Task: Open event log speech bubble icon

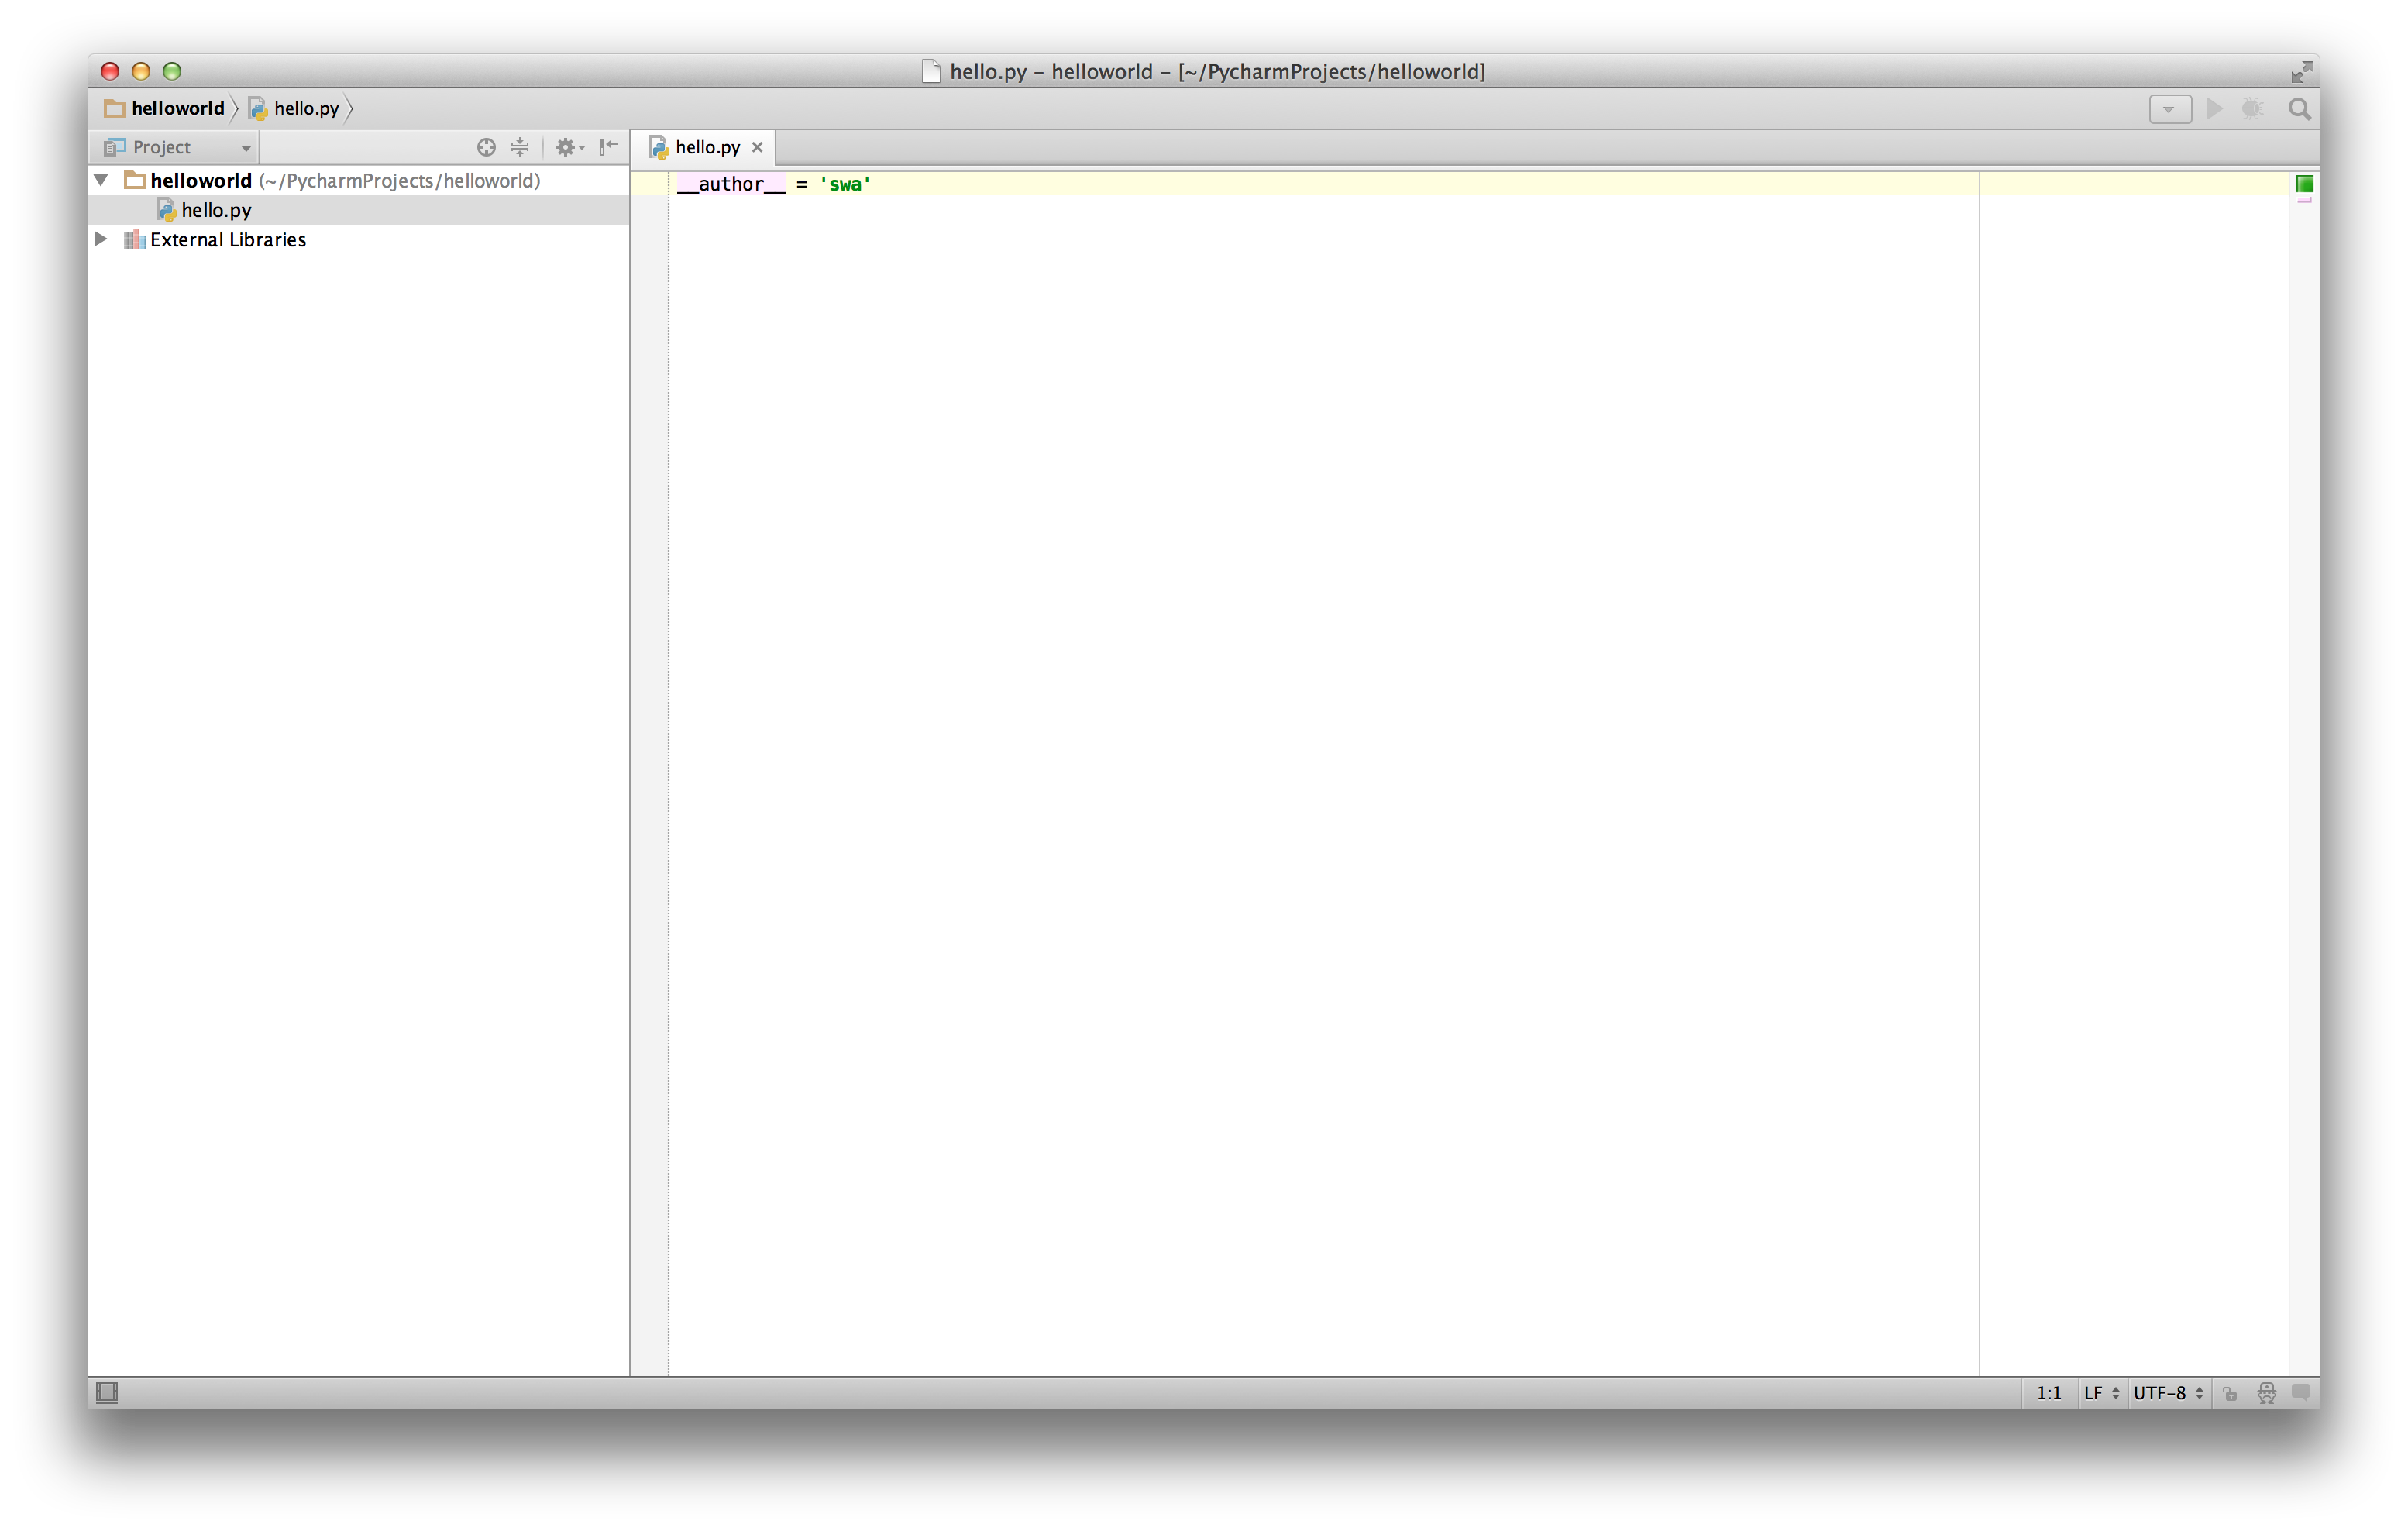Action: coord(2301,1392)
